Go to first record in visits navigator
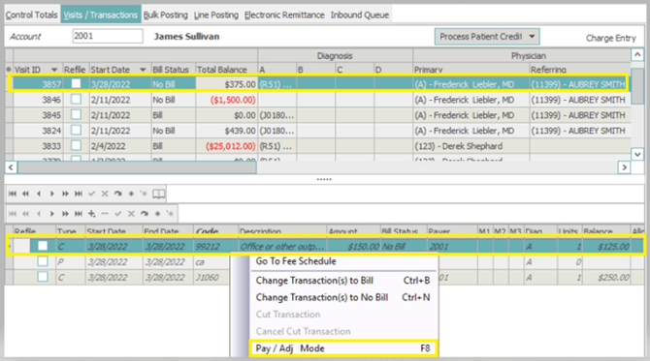The width and height of the screenshot is (650, 361). click(x=13, y=194)
